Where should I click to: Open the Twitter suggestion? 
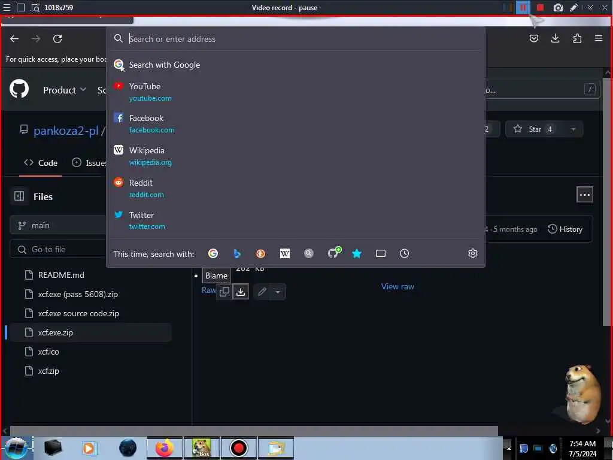(x=296, y=220)
